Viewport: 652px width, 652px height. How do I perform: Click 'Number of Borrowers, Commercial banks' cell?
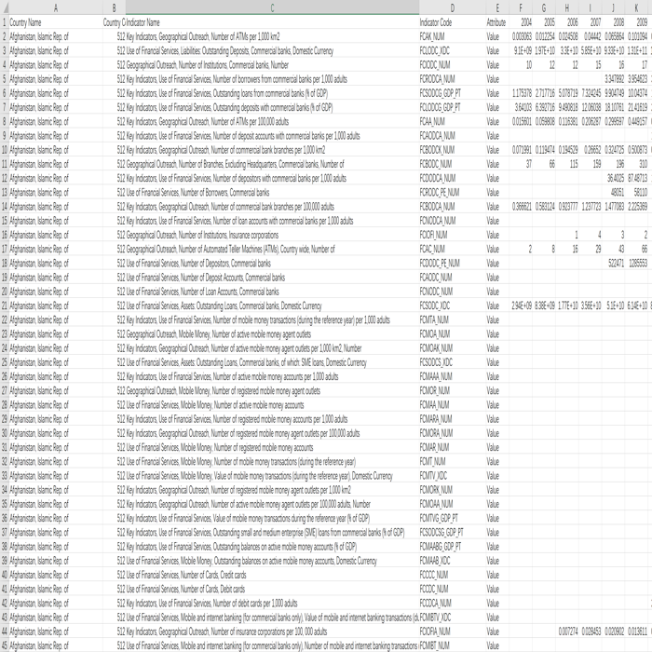272,193
